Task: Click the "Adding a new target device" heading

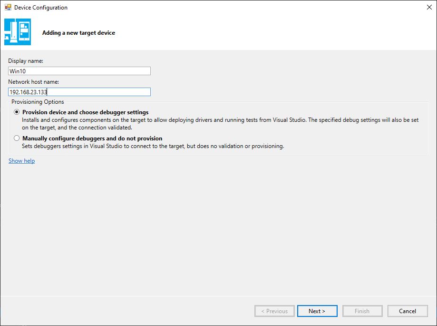Action: (78, 33)
